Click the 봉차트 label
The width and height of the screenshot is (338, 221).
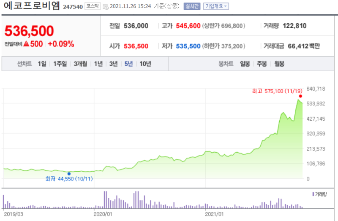226,64
